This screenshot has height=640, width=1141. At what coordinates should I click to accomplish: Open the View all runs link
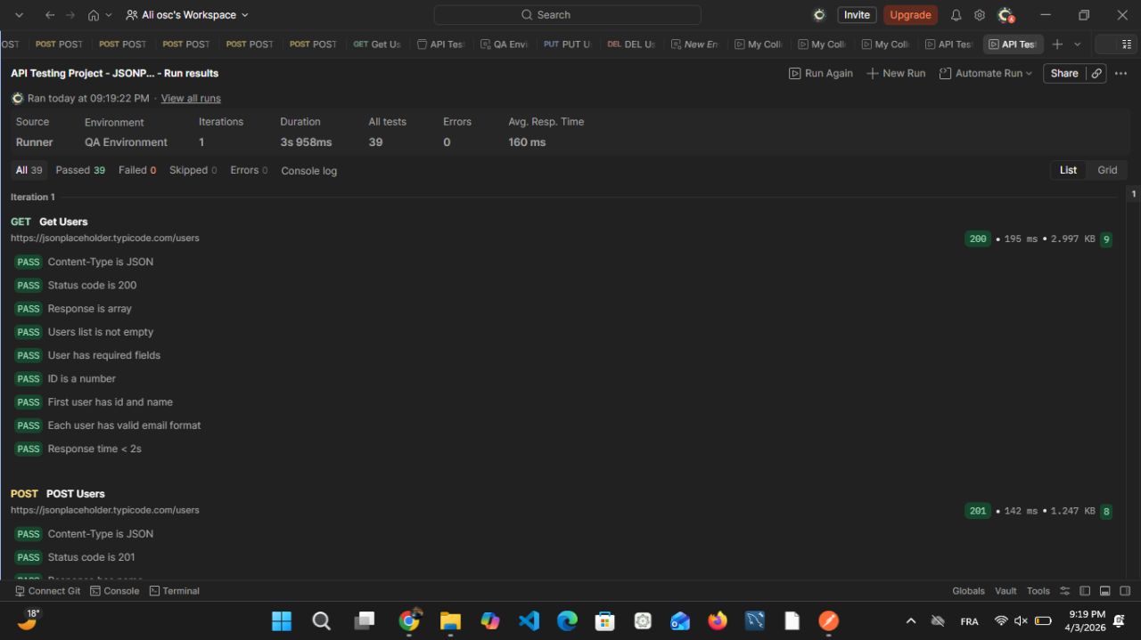pyautogui.click(x=191, y=99)
